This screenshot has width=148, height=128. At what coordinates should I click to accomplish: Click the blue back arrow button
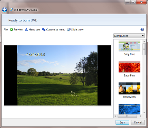coord(4,10)
